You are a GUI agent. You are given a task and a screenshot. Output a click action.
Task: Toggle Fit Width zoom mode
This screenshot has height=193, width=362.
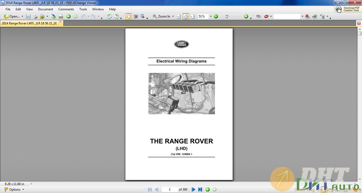pos(192,16)
